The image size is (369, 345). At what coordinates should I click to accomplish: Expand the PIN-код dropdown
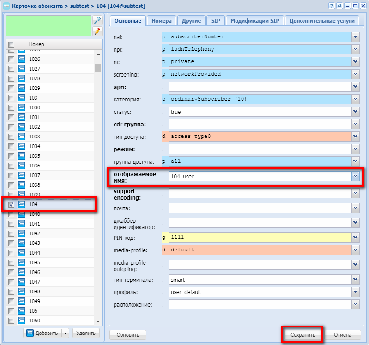(x=355, y=238)
